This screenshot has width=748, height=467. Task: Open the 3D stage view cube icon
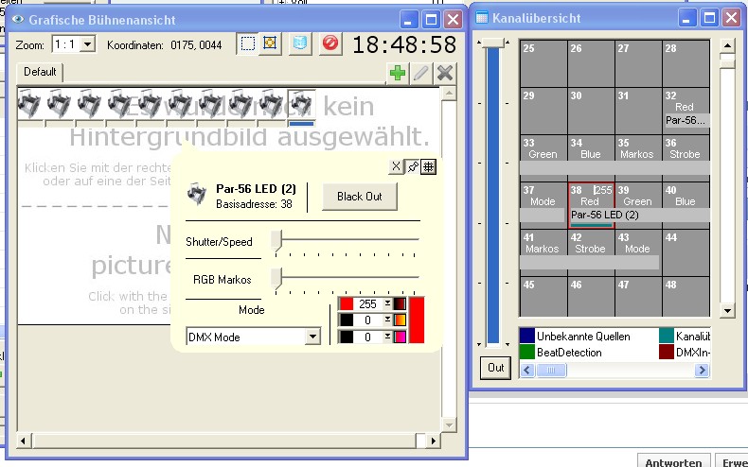[300, 43]
